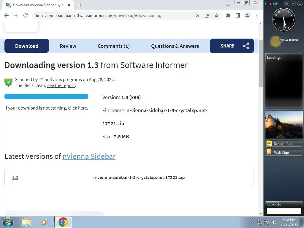Click the sidebar analog clock gadget
The image size is (304, 228).
284,19
